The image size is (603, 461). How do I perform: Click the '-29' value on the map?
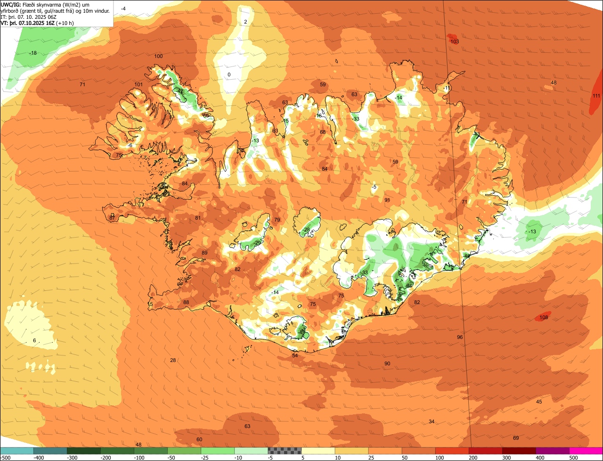pos(257,242)
